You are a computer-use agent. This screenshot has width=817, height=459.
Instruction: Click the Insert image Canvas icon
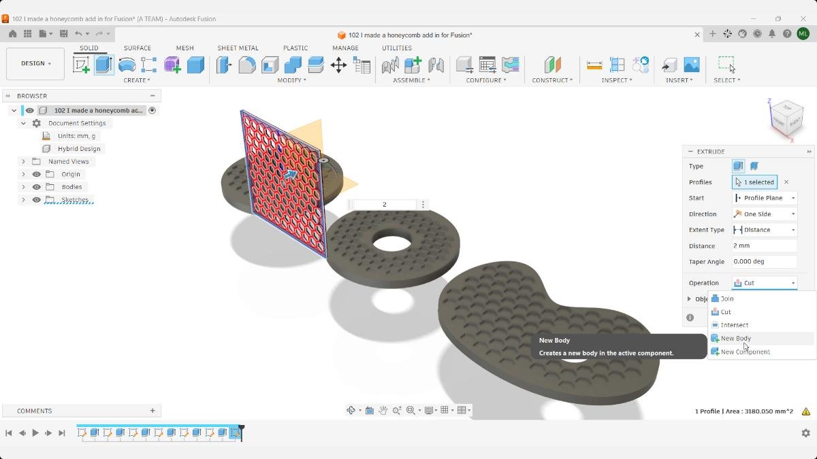(x=692, y=65)
